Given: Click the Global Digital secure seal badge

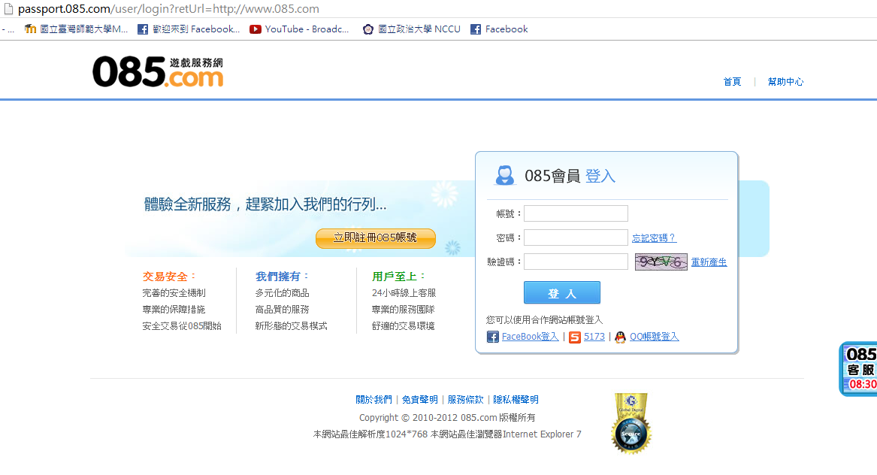Looking at the screenshot, I should pos(631,423).
